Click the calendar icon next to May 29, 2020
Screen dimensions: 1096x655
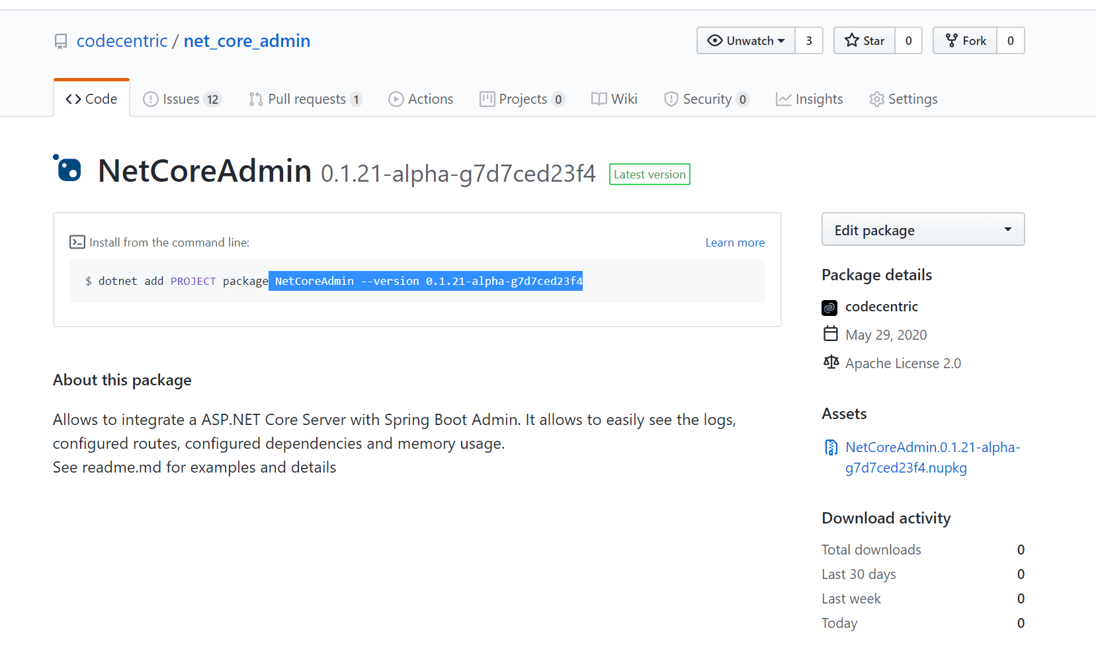[x=831, y=334]
